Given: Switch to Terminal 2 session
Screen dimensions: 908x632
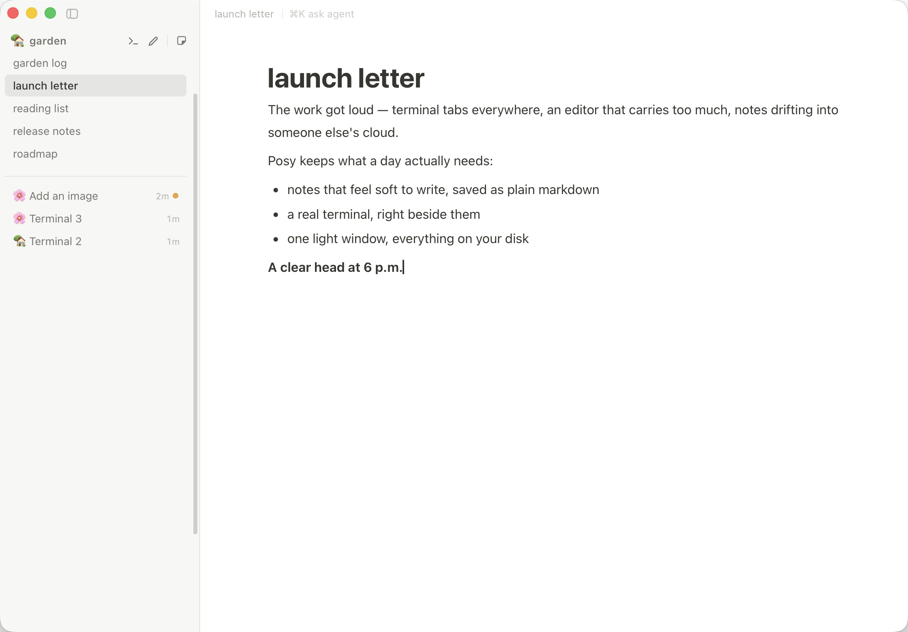Looking at the screenshot, I should tap(96, 241).
